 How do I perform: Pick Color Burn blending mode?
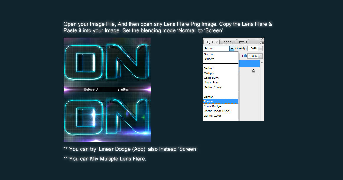pos(211,78)
